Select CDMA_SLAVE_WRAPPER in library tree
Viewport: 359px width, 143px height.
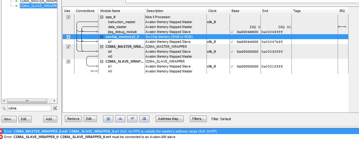tap(38, 6)
